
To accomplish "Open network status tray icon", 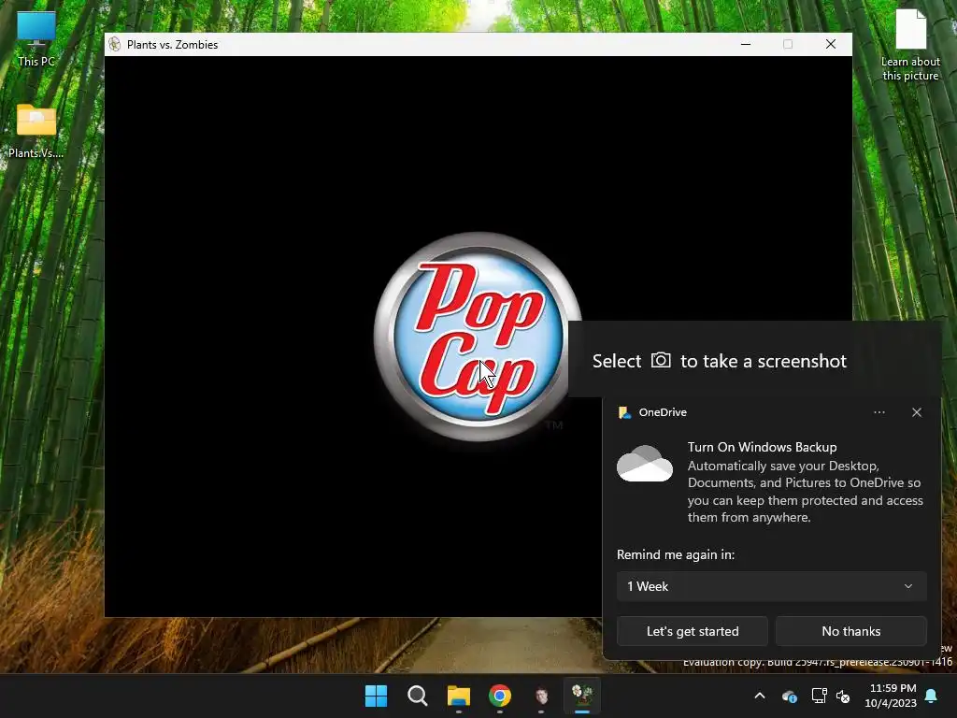I will 819,696.
